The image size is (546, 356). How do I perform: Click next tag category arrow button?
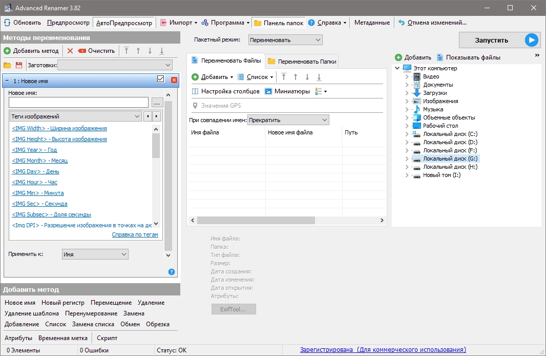[x=156, y=116]
